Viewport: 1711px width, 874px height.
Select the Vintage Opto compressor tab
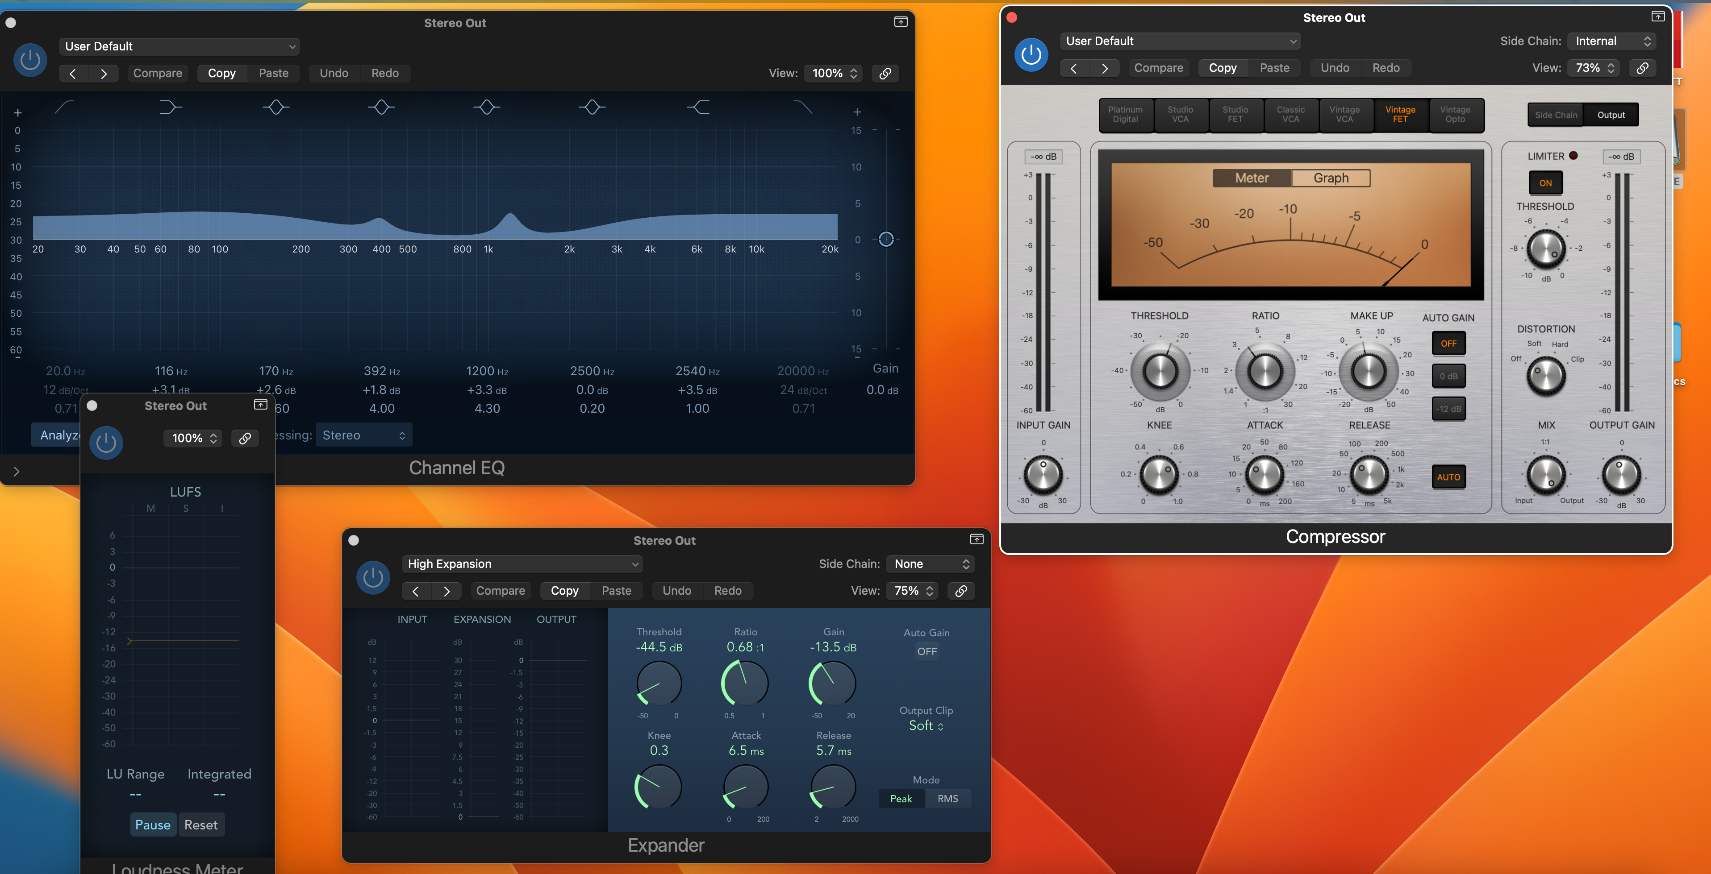[x=1455, y=115]
